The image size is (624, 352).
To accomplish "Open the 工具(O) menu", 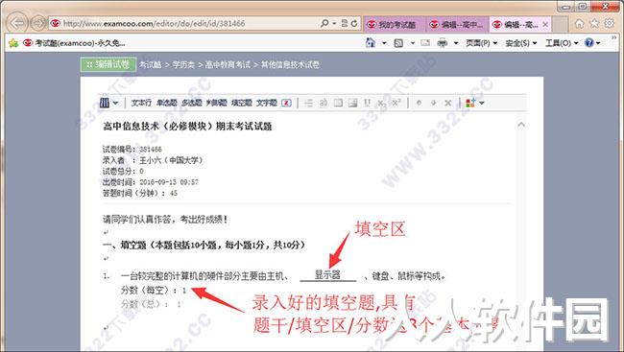I will pyautogui.click(x=562, y=43).
